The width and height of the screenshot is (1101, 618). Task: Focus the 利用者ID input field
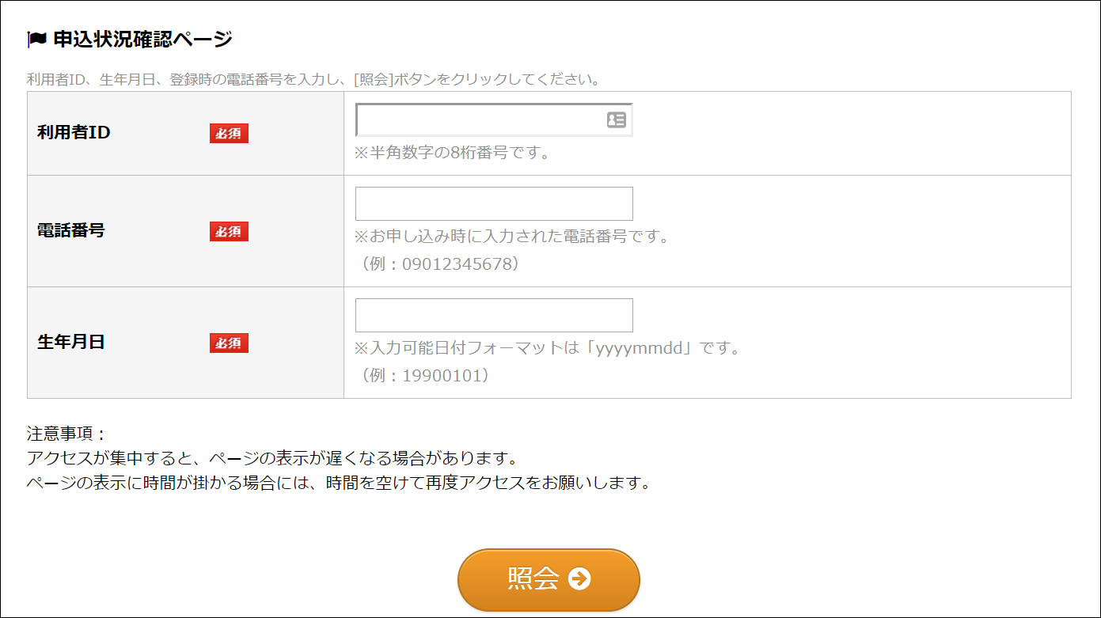(479, 120)
